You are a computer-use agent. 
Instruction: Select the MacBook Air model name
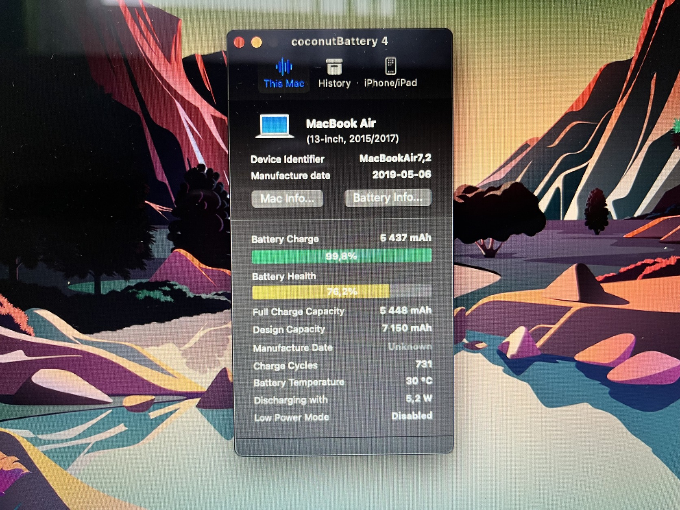pyautogui.click(x=341, y=123)
